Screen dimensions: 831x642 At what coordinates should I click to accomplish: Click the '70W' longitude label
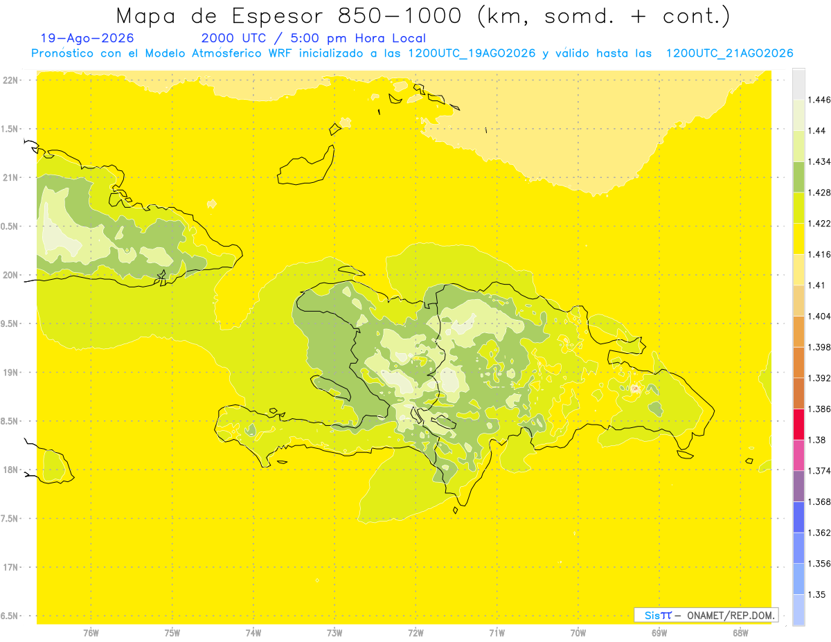578,633
